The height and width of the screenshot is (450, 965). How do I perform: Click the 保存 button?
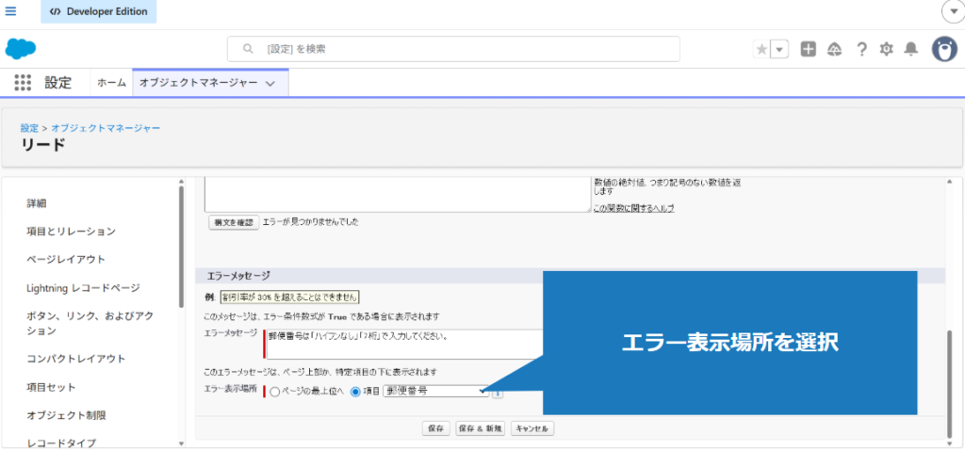coord(435,428)
